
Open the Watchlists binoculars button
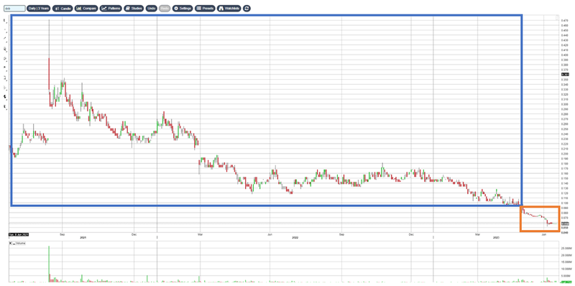[x=229, y=8]
